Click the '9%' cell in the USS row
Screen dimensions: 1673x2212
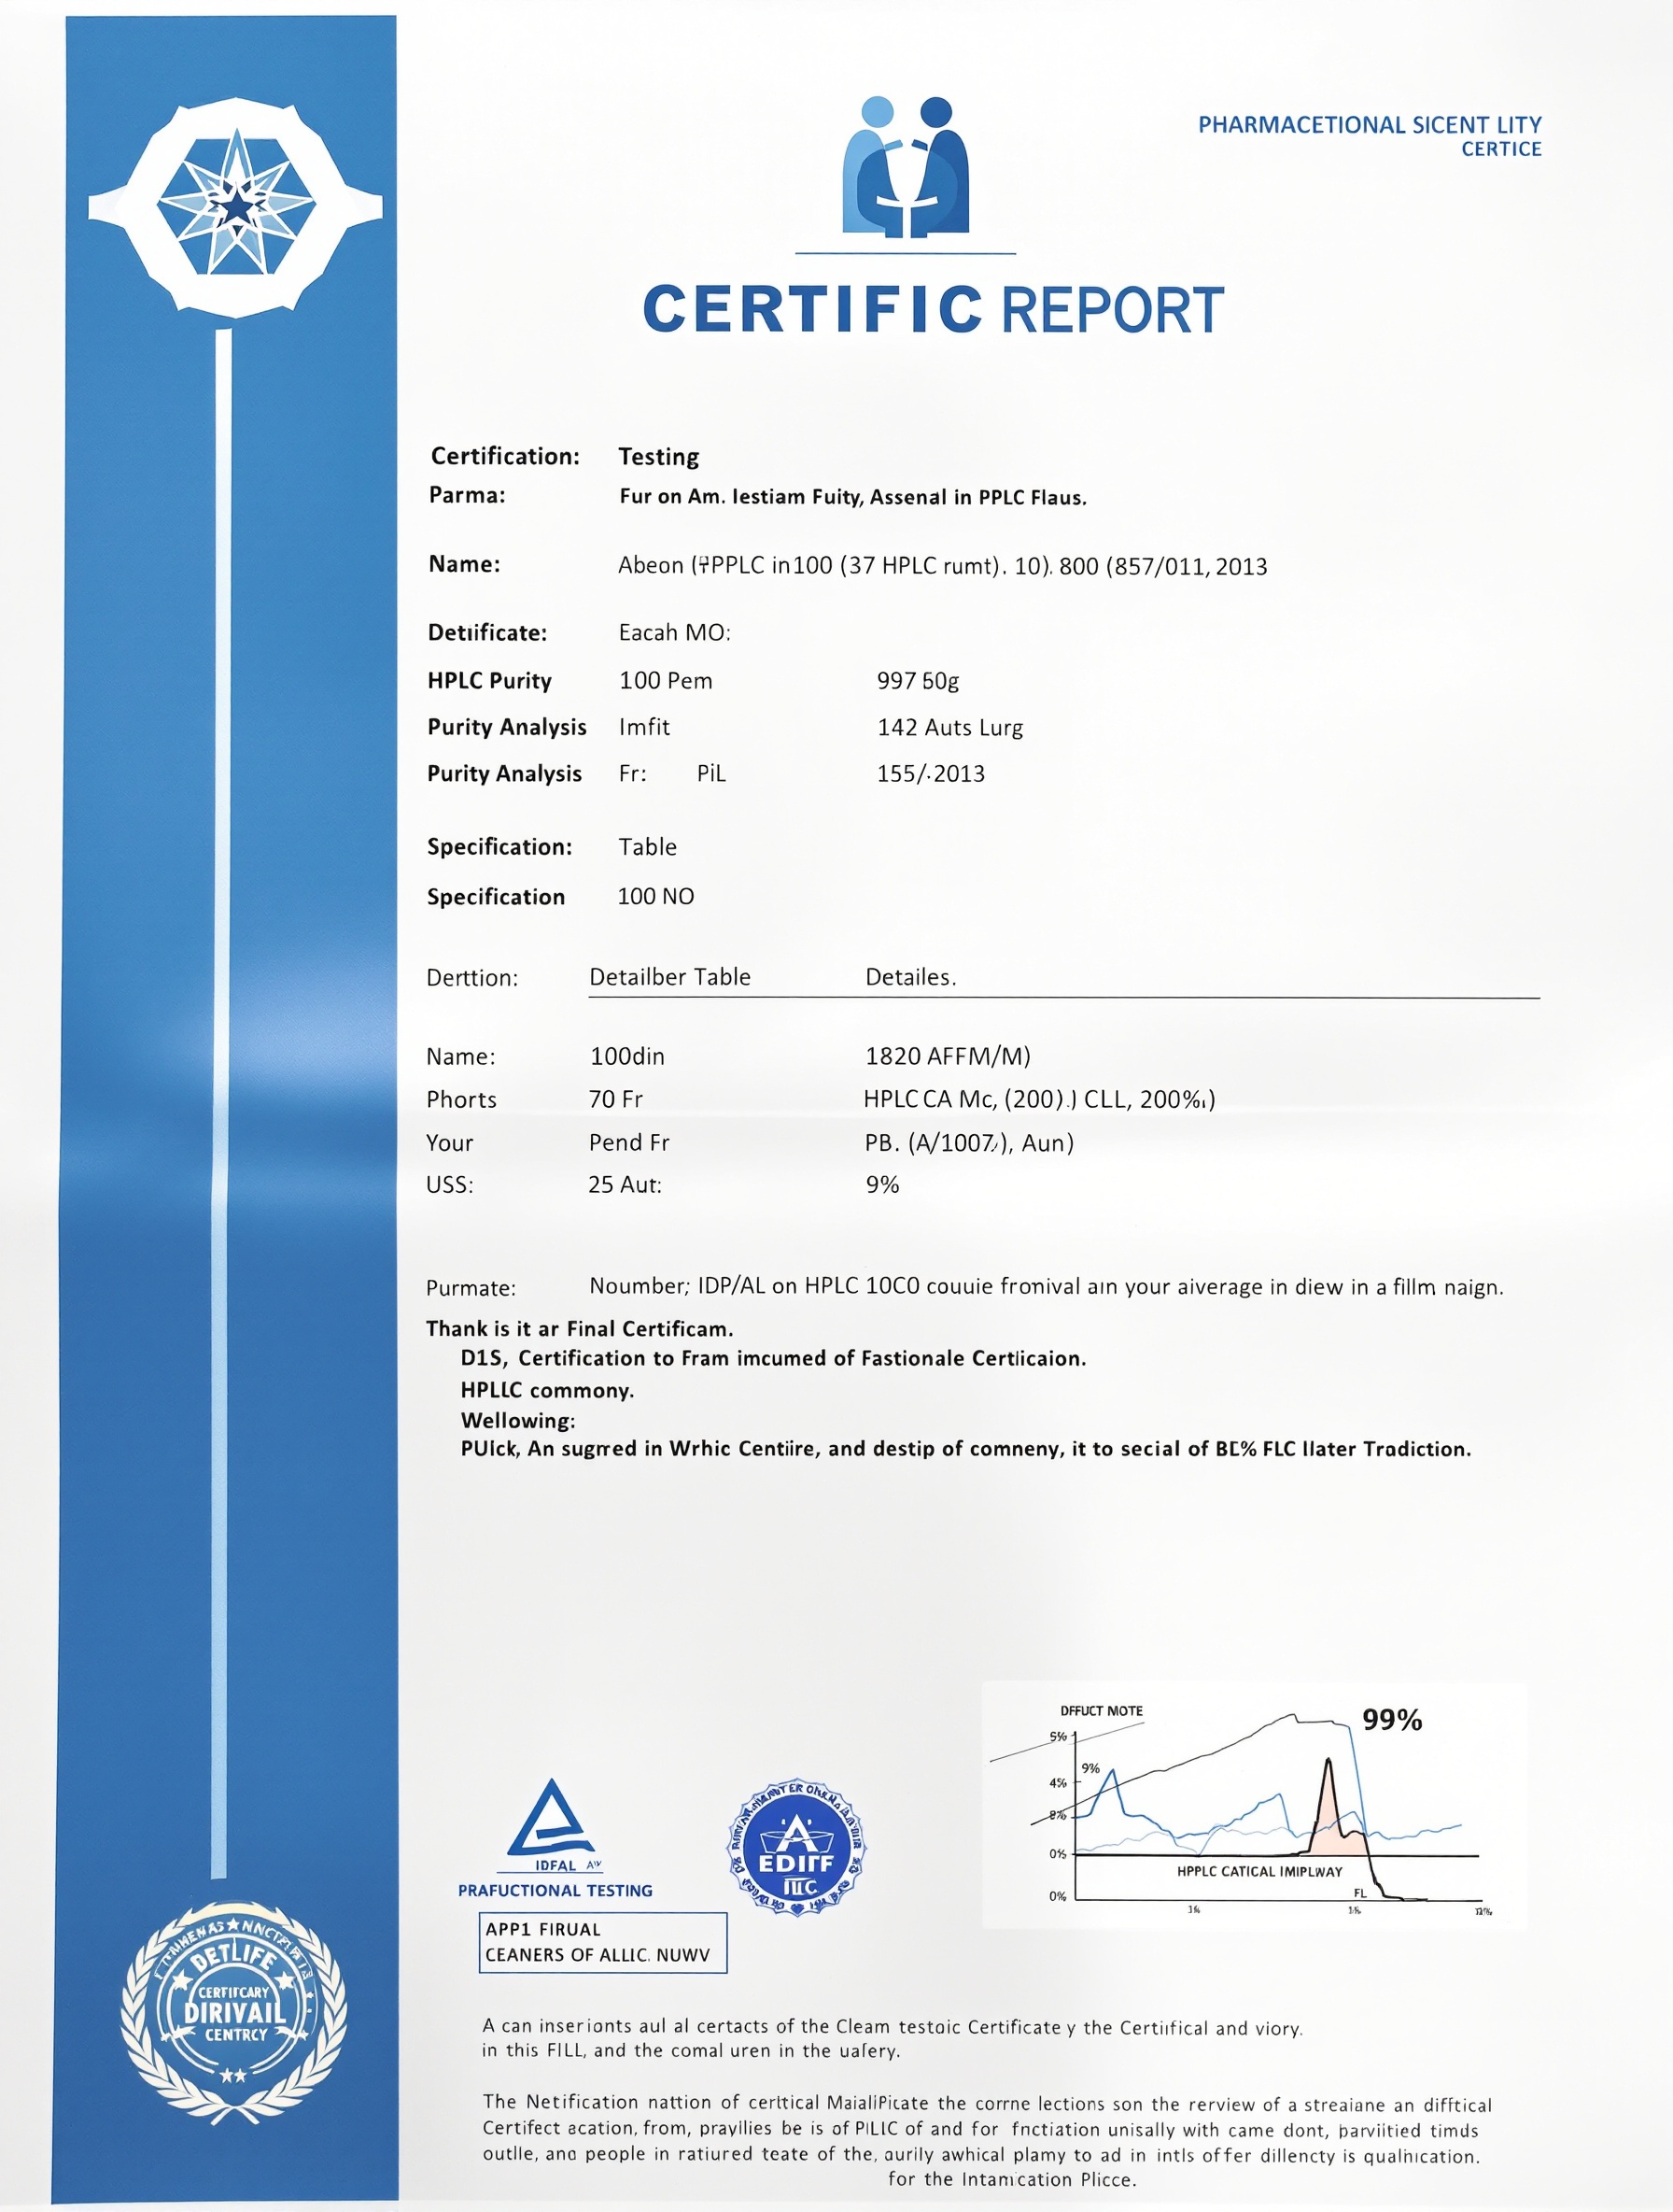(x=882, y=1185)
